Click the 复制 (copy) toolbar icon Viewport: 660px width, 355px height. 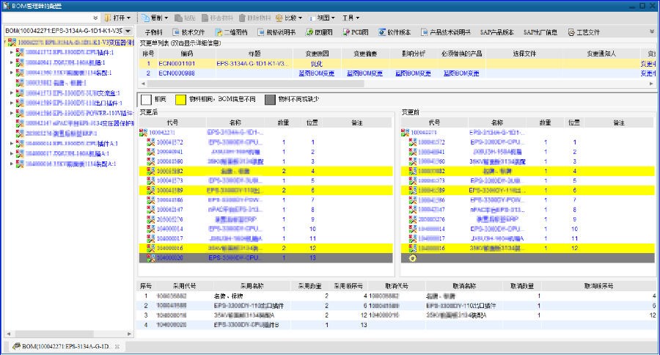[145, 17]
